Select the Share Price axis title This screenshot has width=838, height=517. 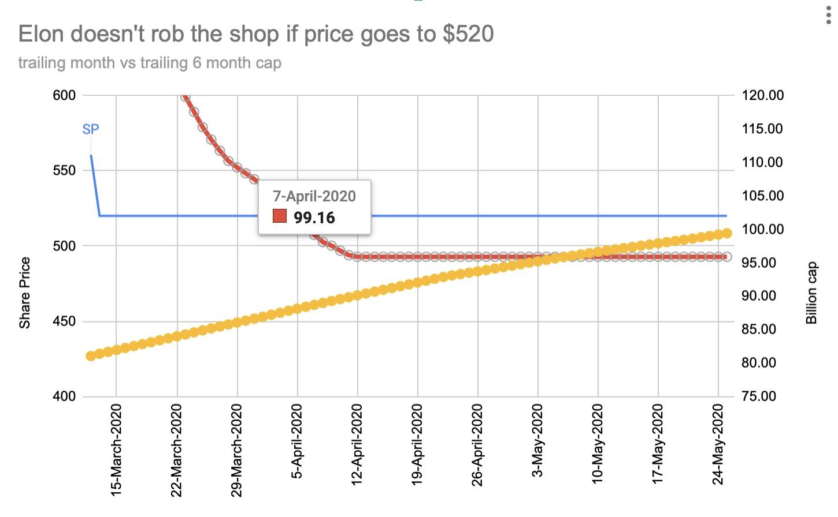point(24,293)
